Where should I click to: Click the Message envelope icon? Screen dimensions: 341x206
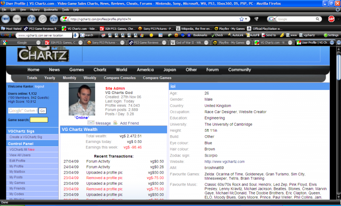click(x=91, y=123)
